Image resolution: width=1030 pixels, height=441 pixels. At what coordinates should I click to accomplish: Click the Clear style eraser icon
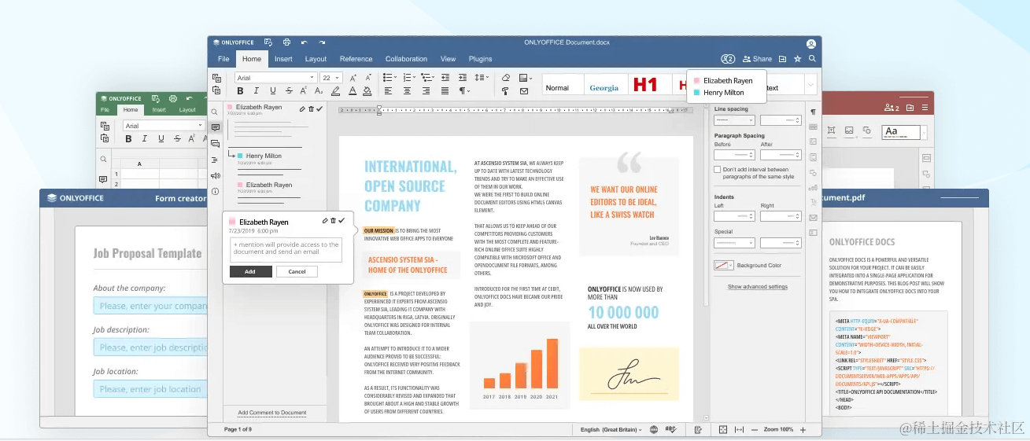click(506, 78)
